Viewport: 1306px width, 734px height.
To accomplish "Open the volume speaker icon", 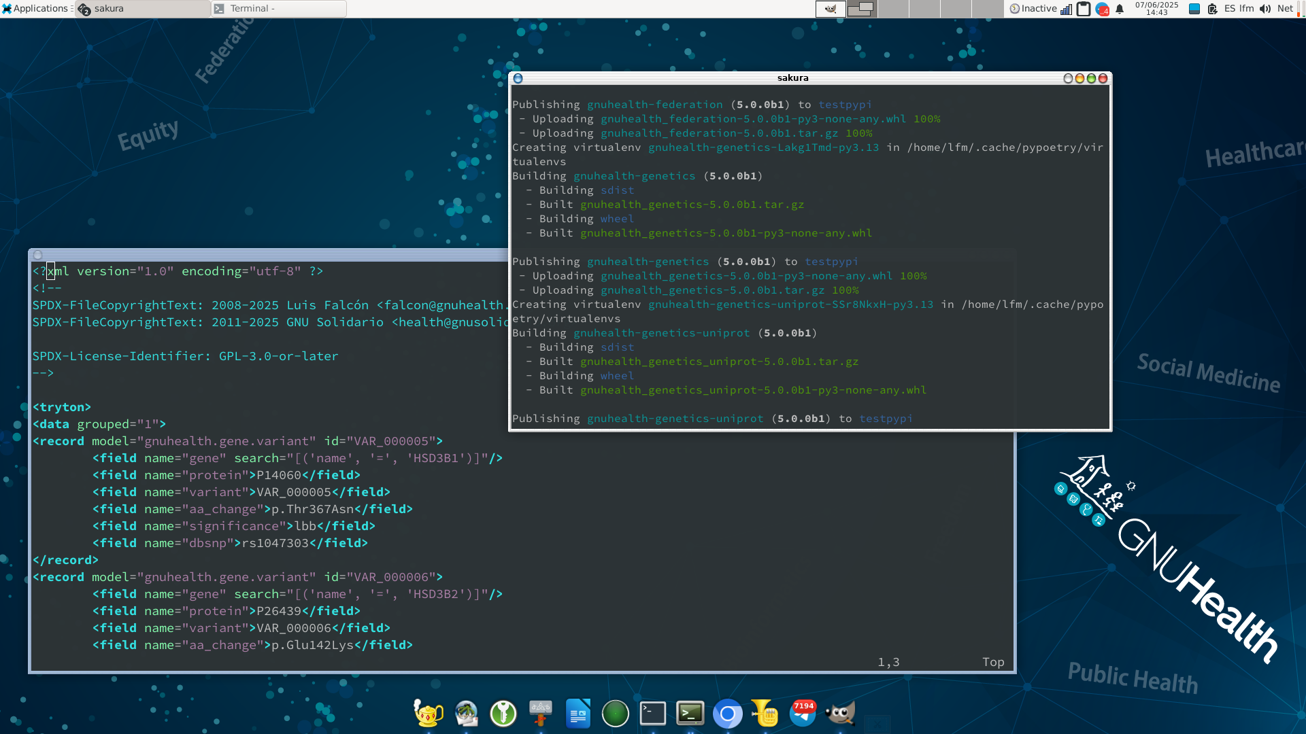I will 1265,9.
